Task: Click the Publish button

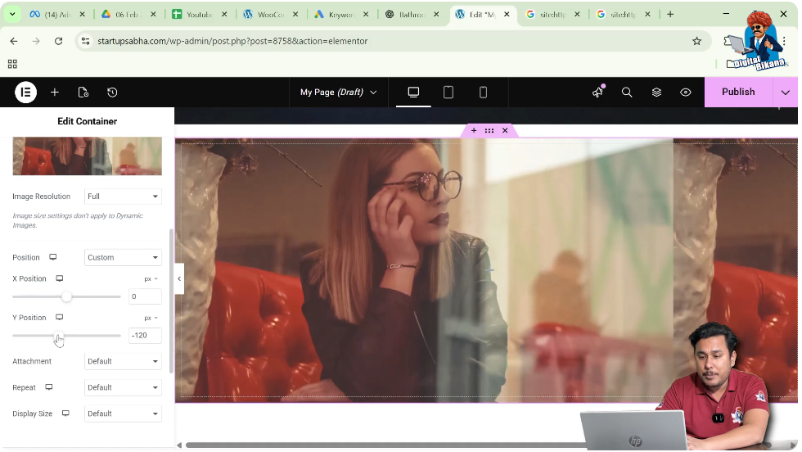Action: (737, 93)
